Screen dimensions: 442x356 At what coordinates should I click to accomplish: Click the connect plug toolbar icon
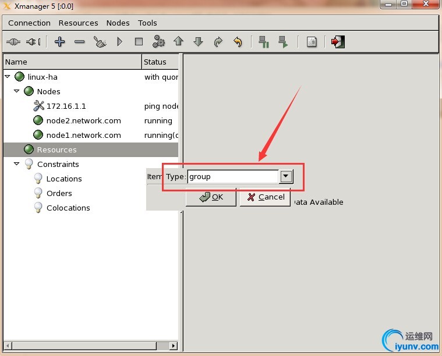tap(13, 42)
